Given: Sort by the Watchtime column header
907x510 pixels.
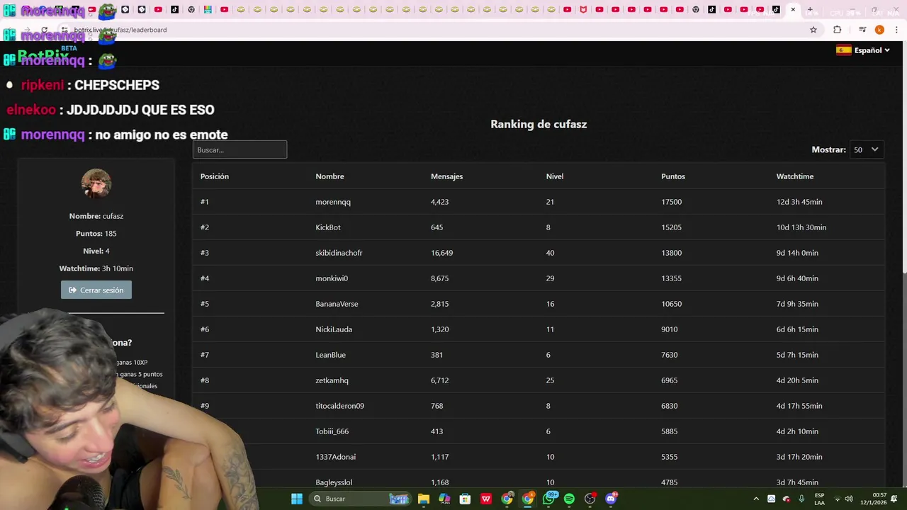Looking at the screenshot, I should [x=795, y=176].
